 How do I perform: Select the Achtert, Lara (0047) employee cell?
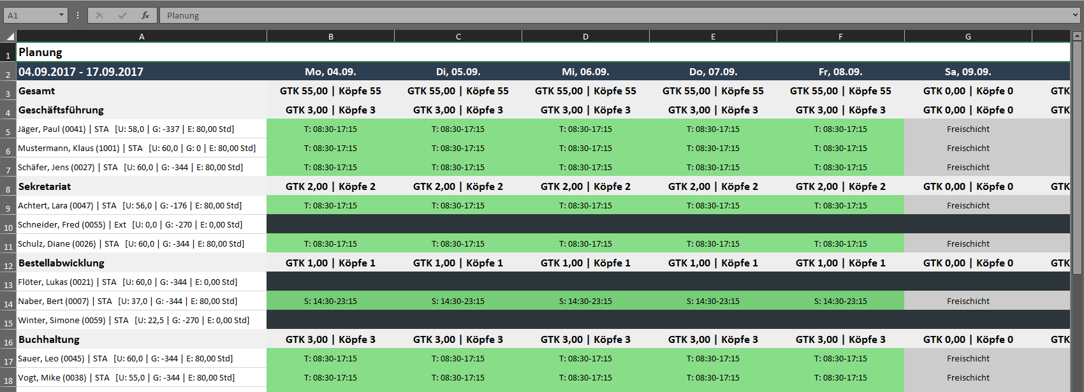click(142, 205)
